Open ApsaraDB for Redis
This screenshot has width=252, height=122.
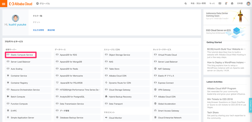click(77, 69)
